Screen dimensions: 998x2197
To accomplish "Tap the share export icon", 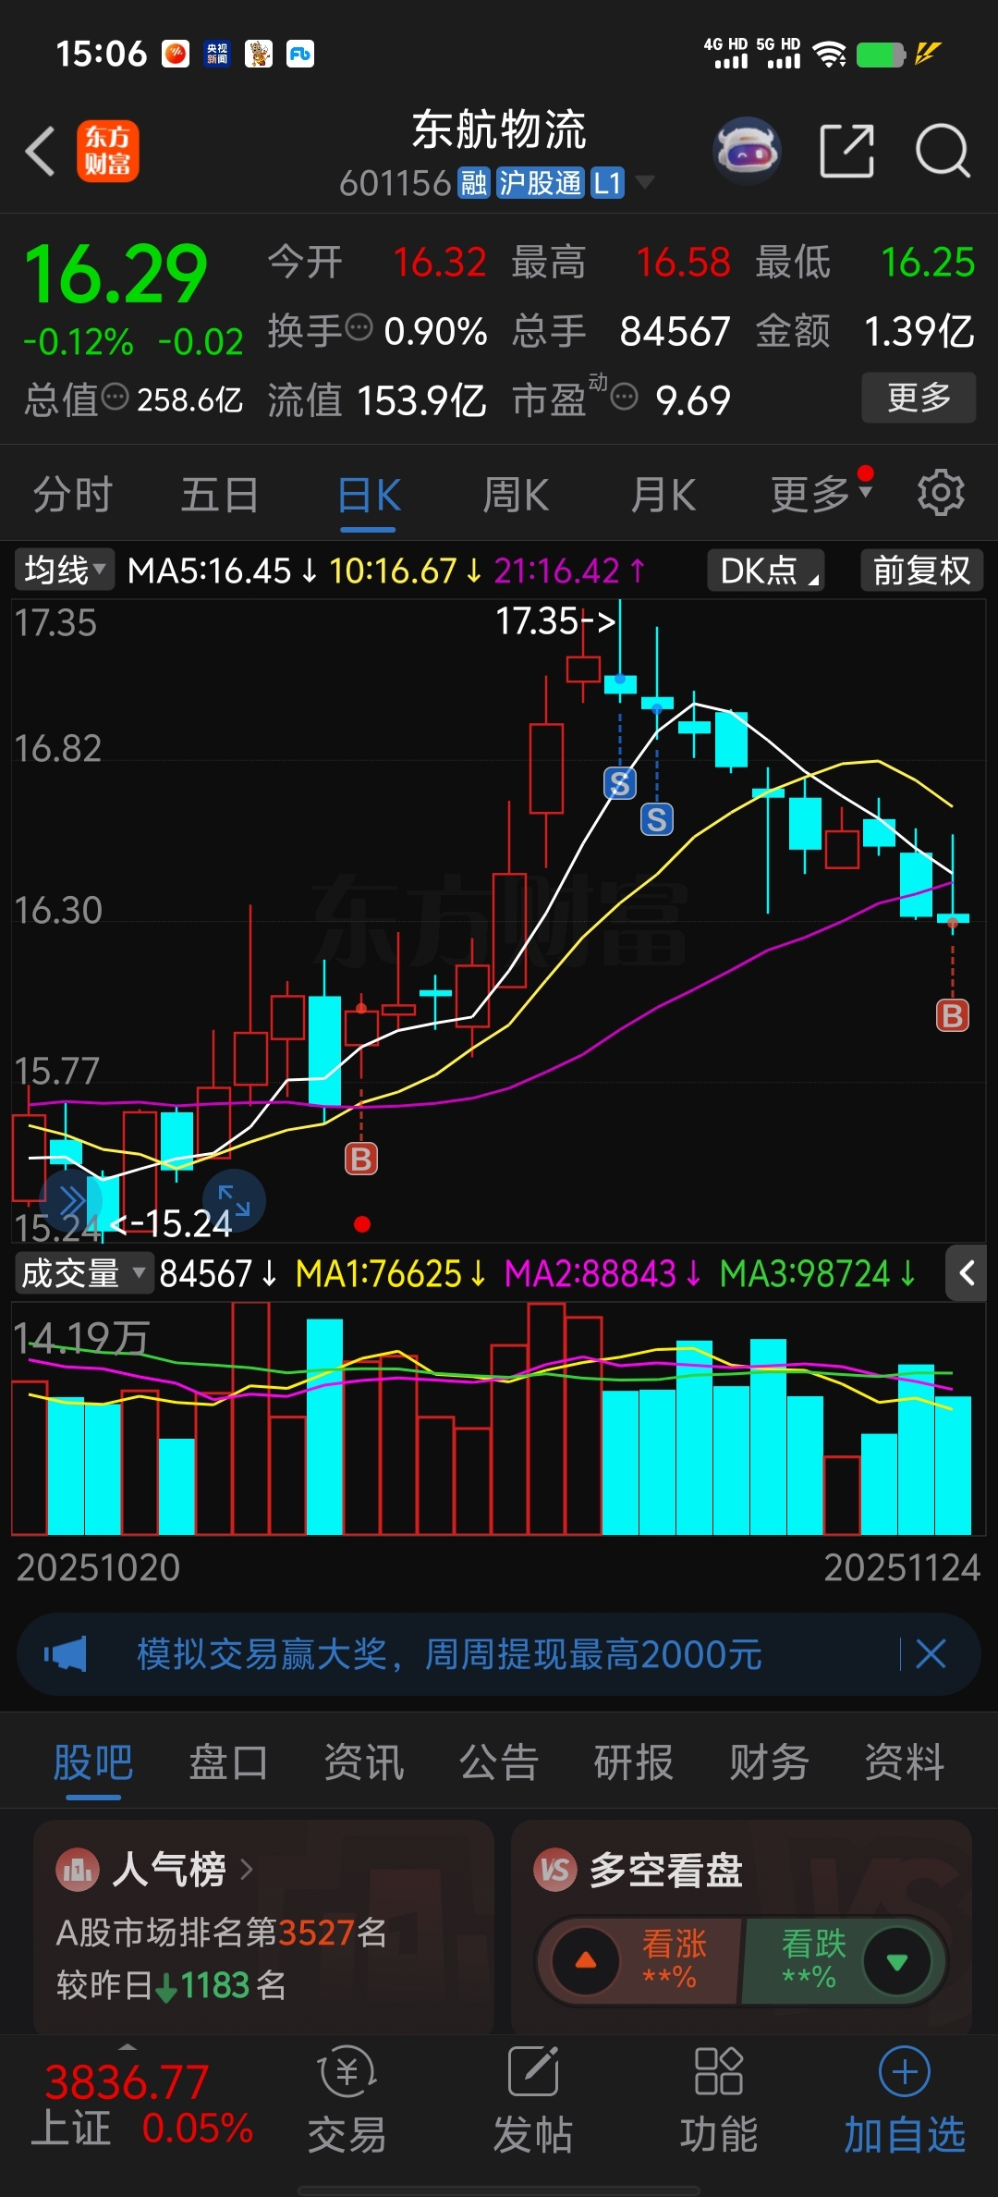I will pos(846,151).
